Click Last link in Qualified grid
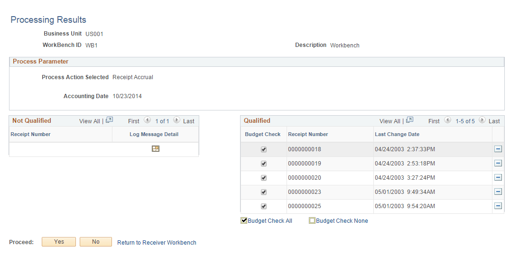 click(494, 121)
